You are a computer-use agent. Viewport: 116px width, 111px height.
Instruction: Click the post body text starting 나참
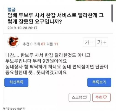tap(57, 64)
